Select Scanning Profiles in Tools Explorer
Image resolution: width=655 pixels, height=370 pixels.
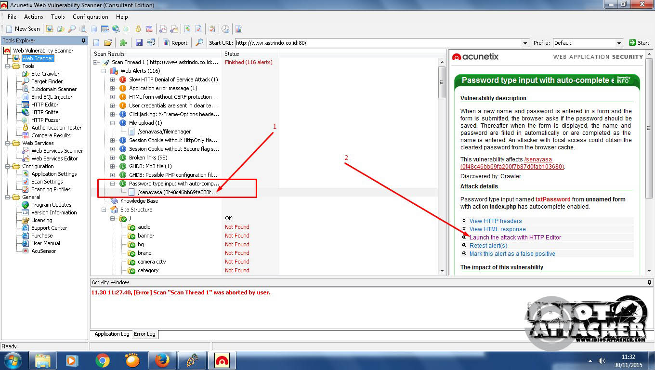tap(51, 189)
